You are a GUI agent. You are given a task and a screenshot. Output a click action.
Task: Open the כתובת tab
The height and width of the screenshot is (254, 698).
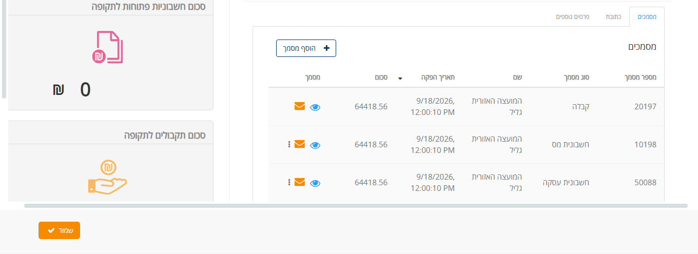pyautogui.click(x=613, y=17)
